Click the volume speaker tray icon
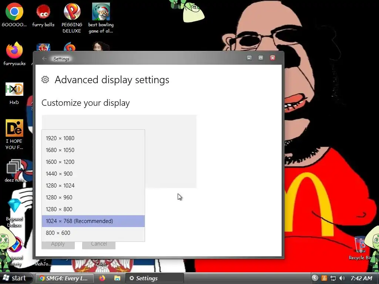This screenshot has width=379, height=284. coord(342,278)
